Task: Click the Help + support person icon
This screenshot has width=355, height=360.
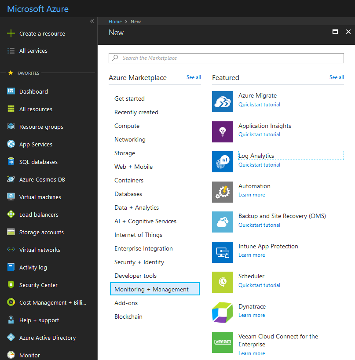Action: [11, 320]
